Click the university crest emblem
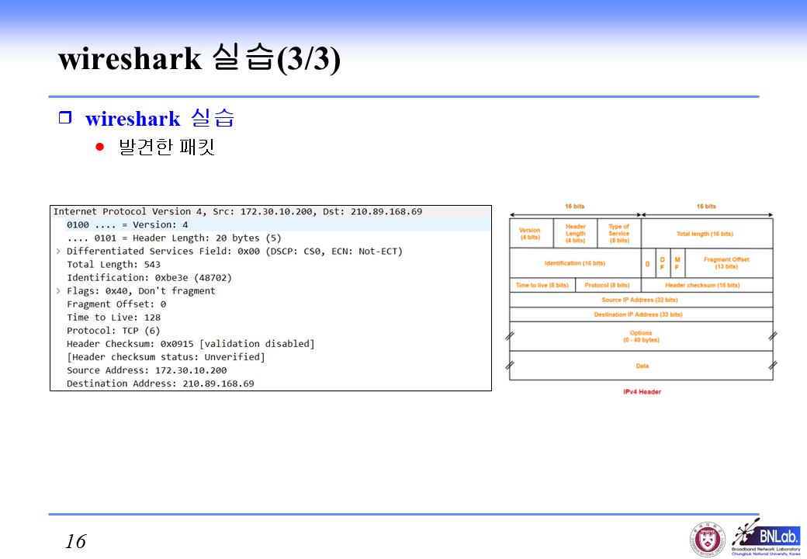The width and height of the screenshot is (807, 559). point(708,540)
